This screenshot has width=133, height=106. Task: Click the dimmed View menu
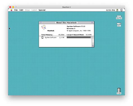27,10
